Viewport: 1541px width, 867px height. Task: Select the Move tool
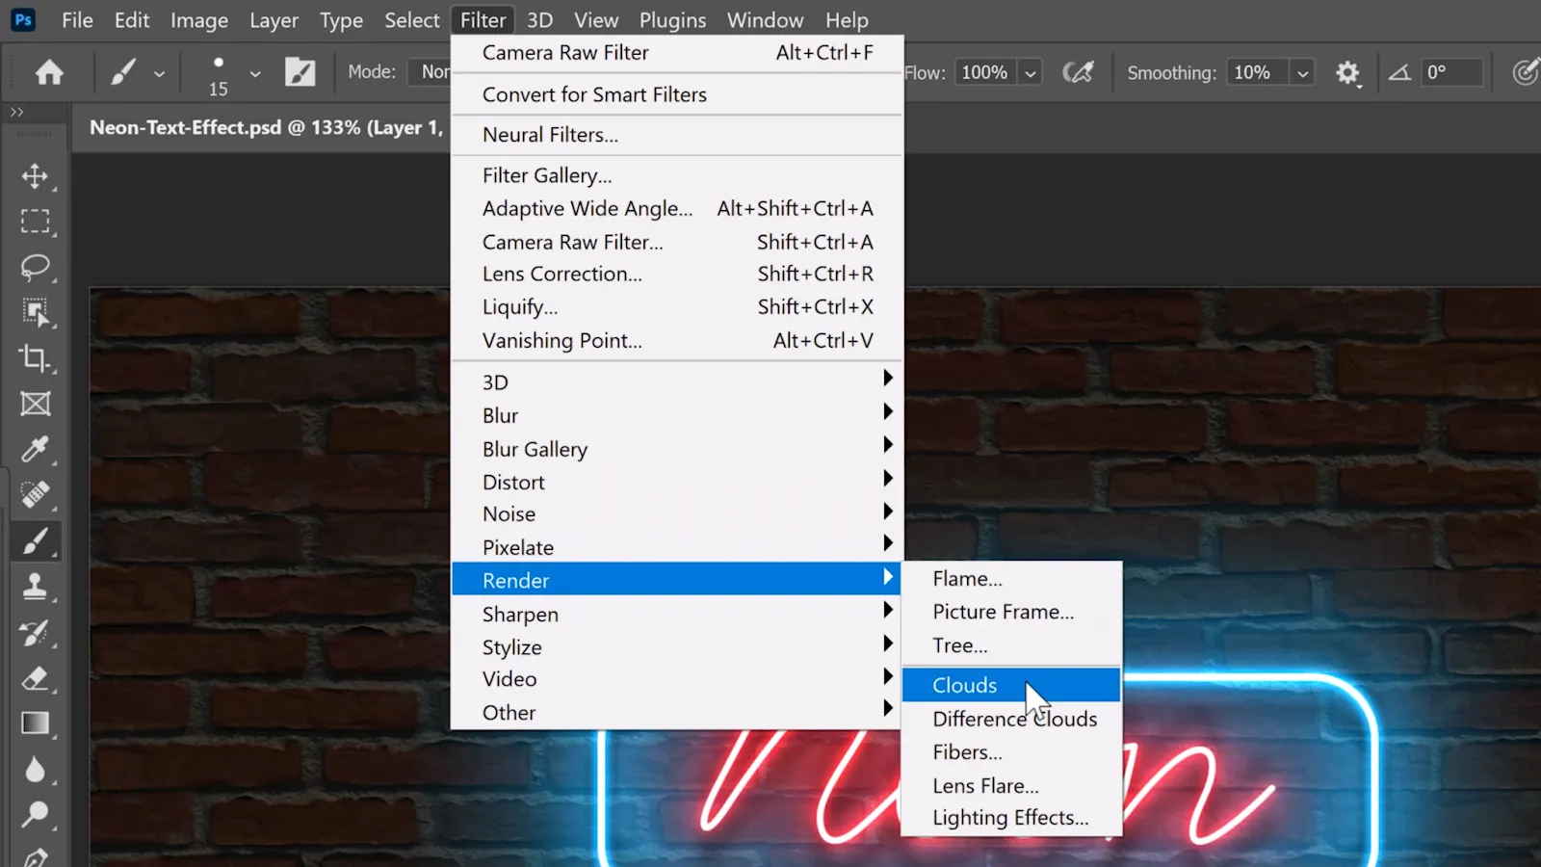(36, 176)
